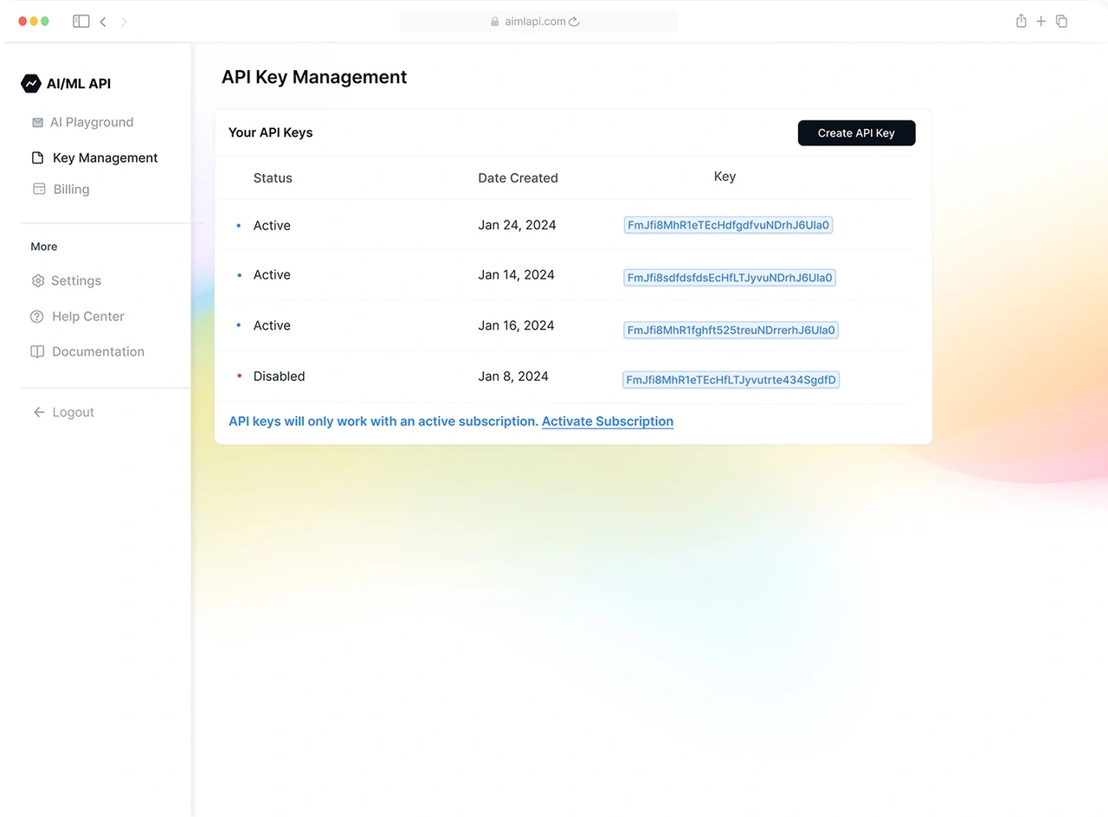The width and height of the screenshot is (1108, 817).
Task: Click the Share icon in the browser toolbar
Action: point(1021,21)
